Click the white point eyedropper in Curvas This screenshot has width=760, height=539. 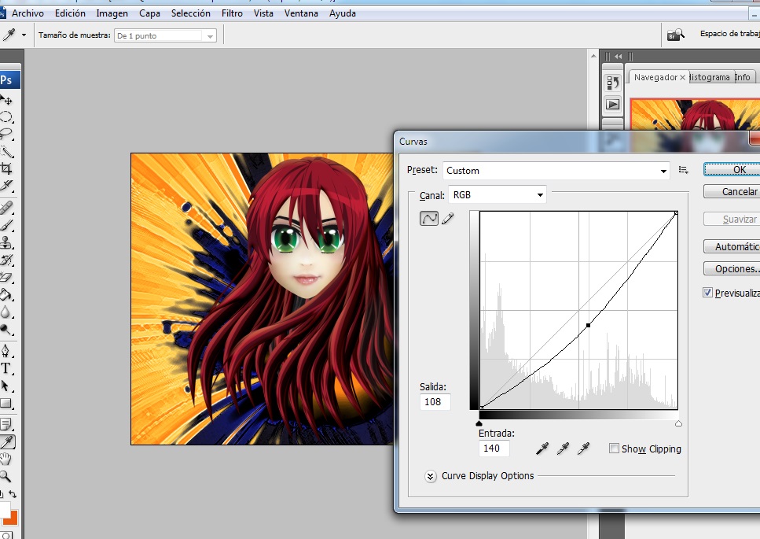(x=583, y=449)
